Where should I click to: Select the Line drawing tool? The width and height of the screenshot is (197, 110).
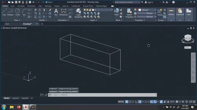pos(4,12)
